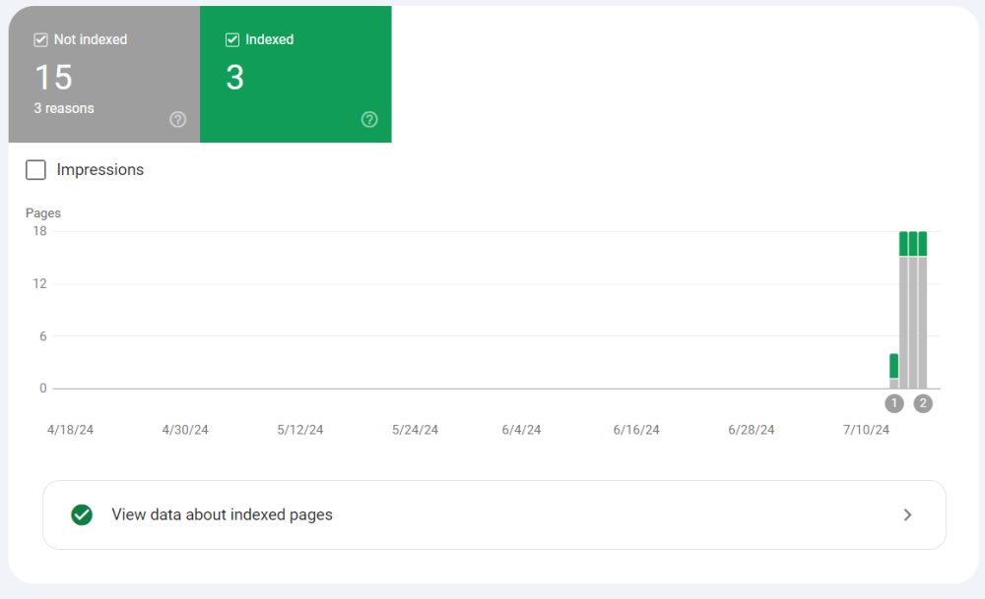
Task: Select the green Indexed count of 3
Action: tap(234, 78)
